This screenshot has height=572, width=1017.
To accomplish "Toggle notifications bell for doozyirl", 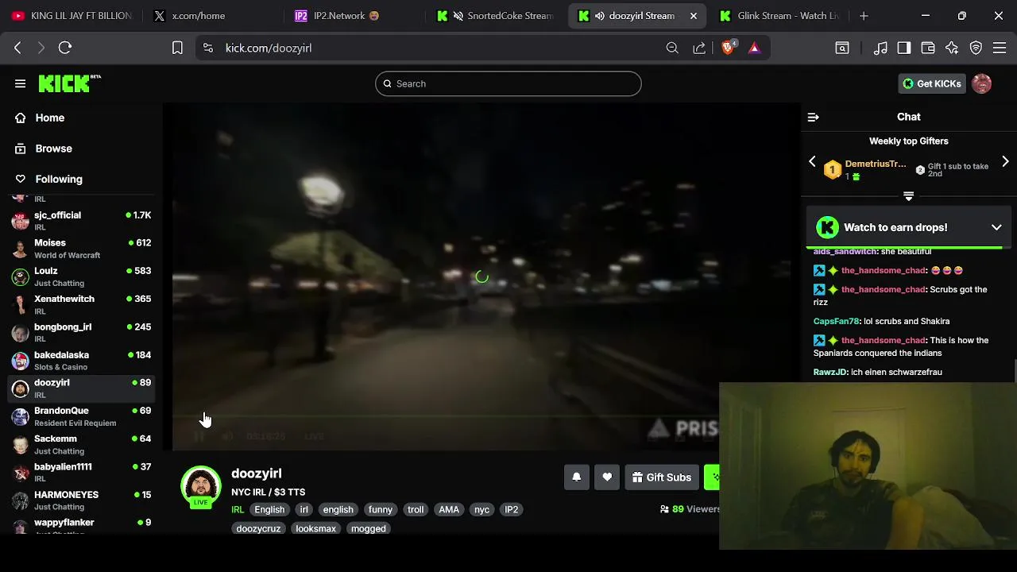I will coord(577,477).
